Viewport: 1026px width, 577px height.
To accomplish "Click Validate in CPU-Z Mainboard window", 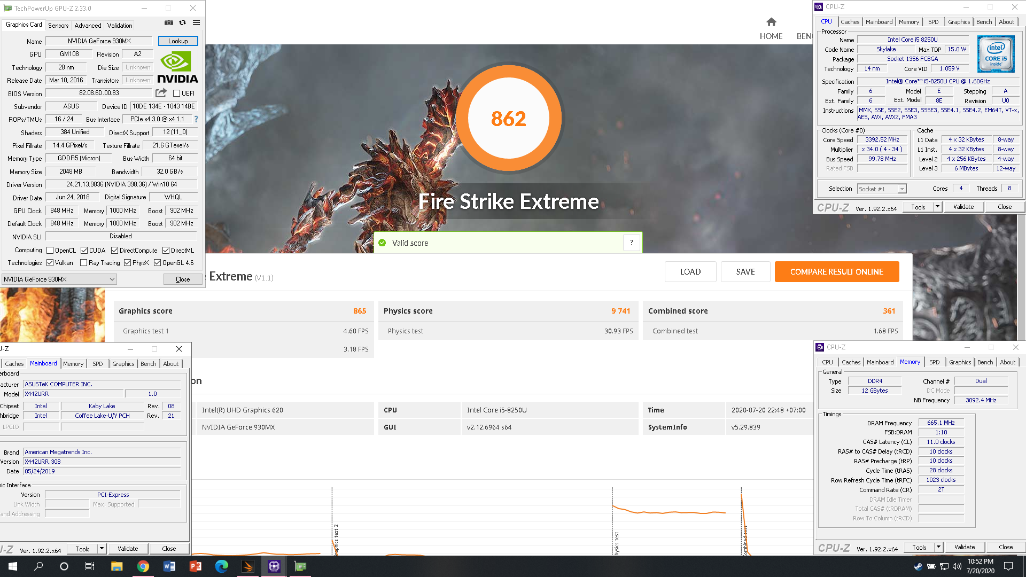I will click(128, 549).
